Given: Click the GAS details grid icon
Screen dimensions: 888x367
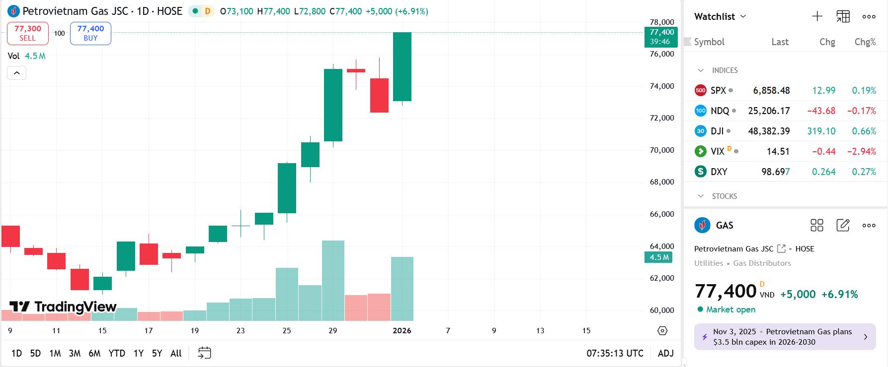Looking at the screenshot, I should coord(817,225).
